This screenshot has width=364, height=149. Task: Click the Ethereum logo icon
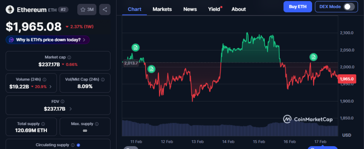click(x=10, y=10)
